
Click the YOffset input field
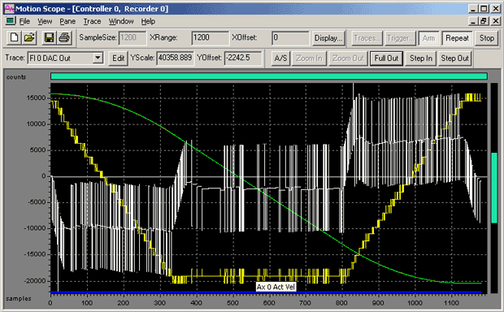pyautogui.click(x=243, y=58)
